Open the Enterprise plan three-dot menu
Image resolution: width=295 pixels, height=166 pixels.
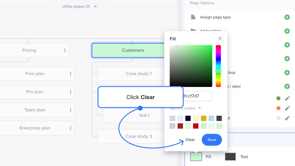(x=71, y=128)
